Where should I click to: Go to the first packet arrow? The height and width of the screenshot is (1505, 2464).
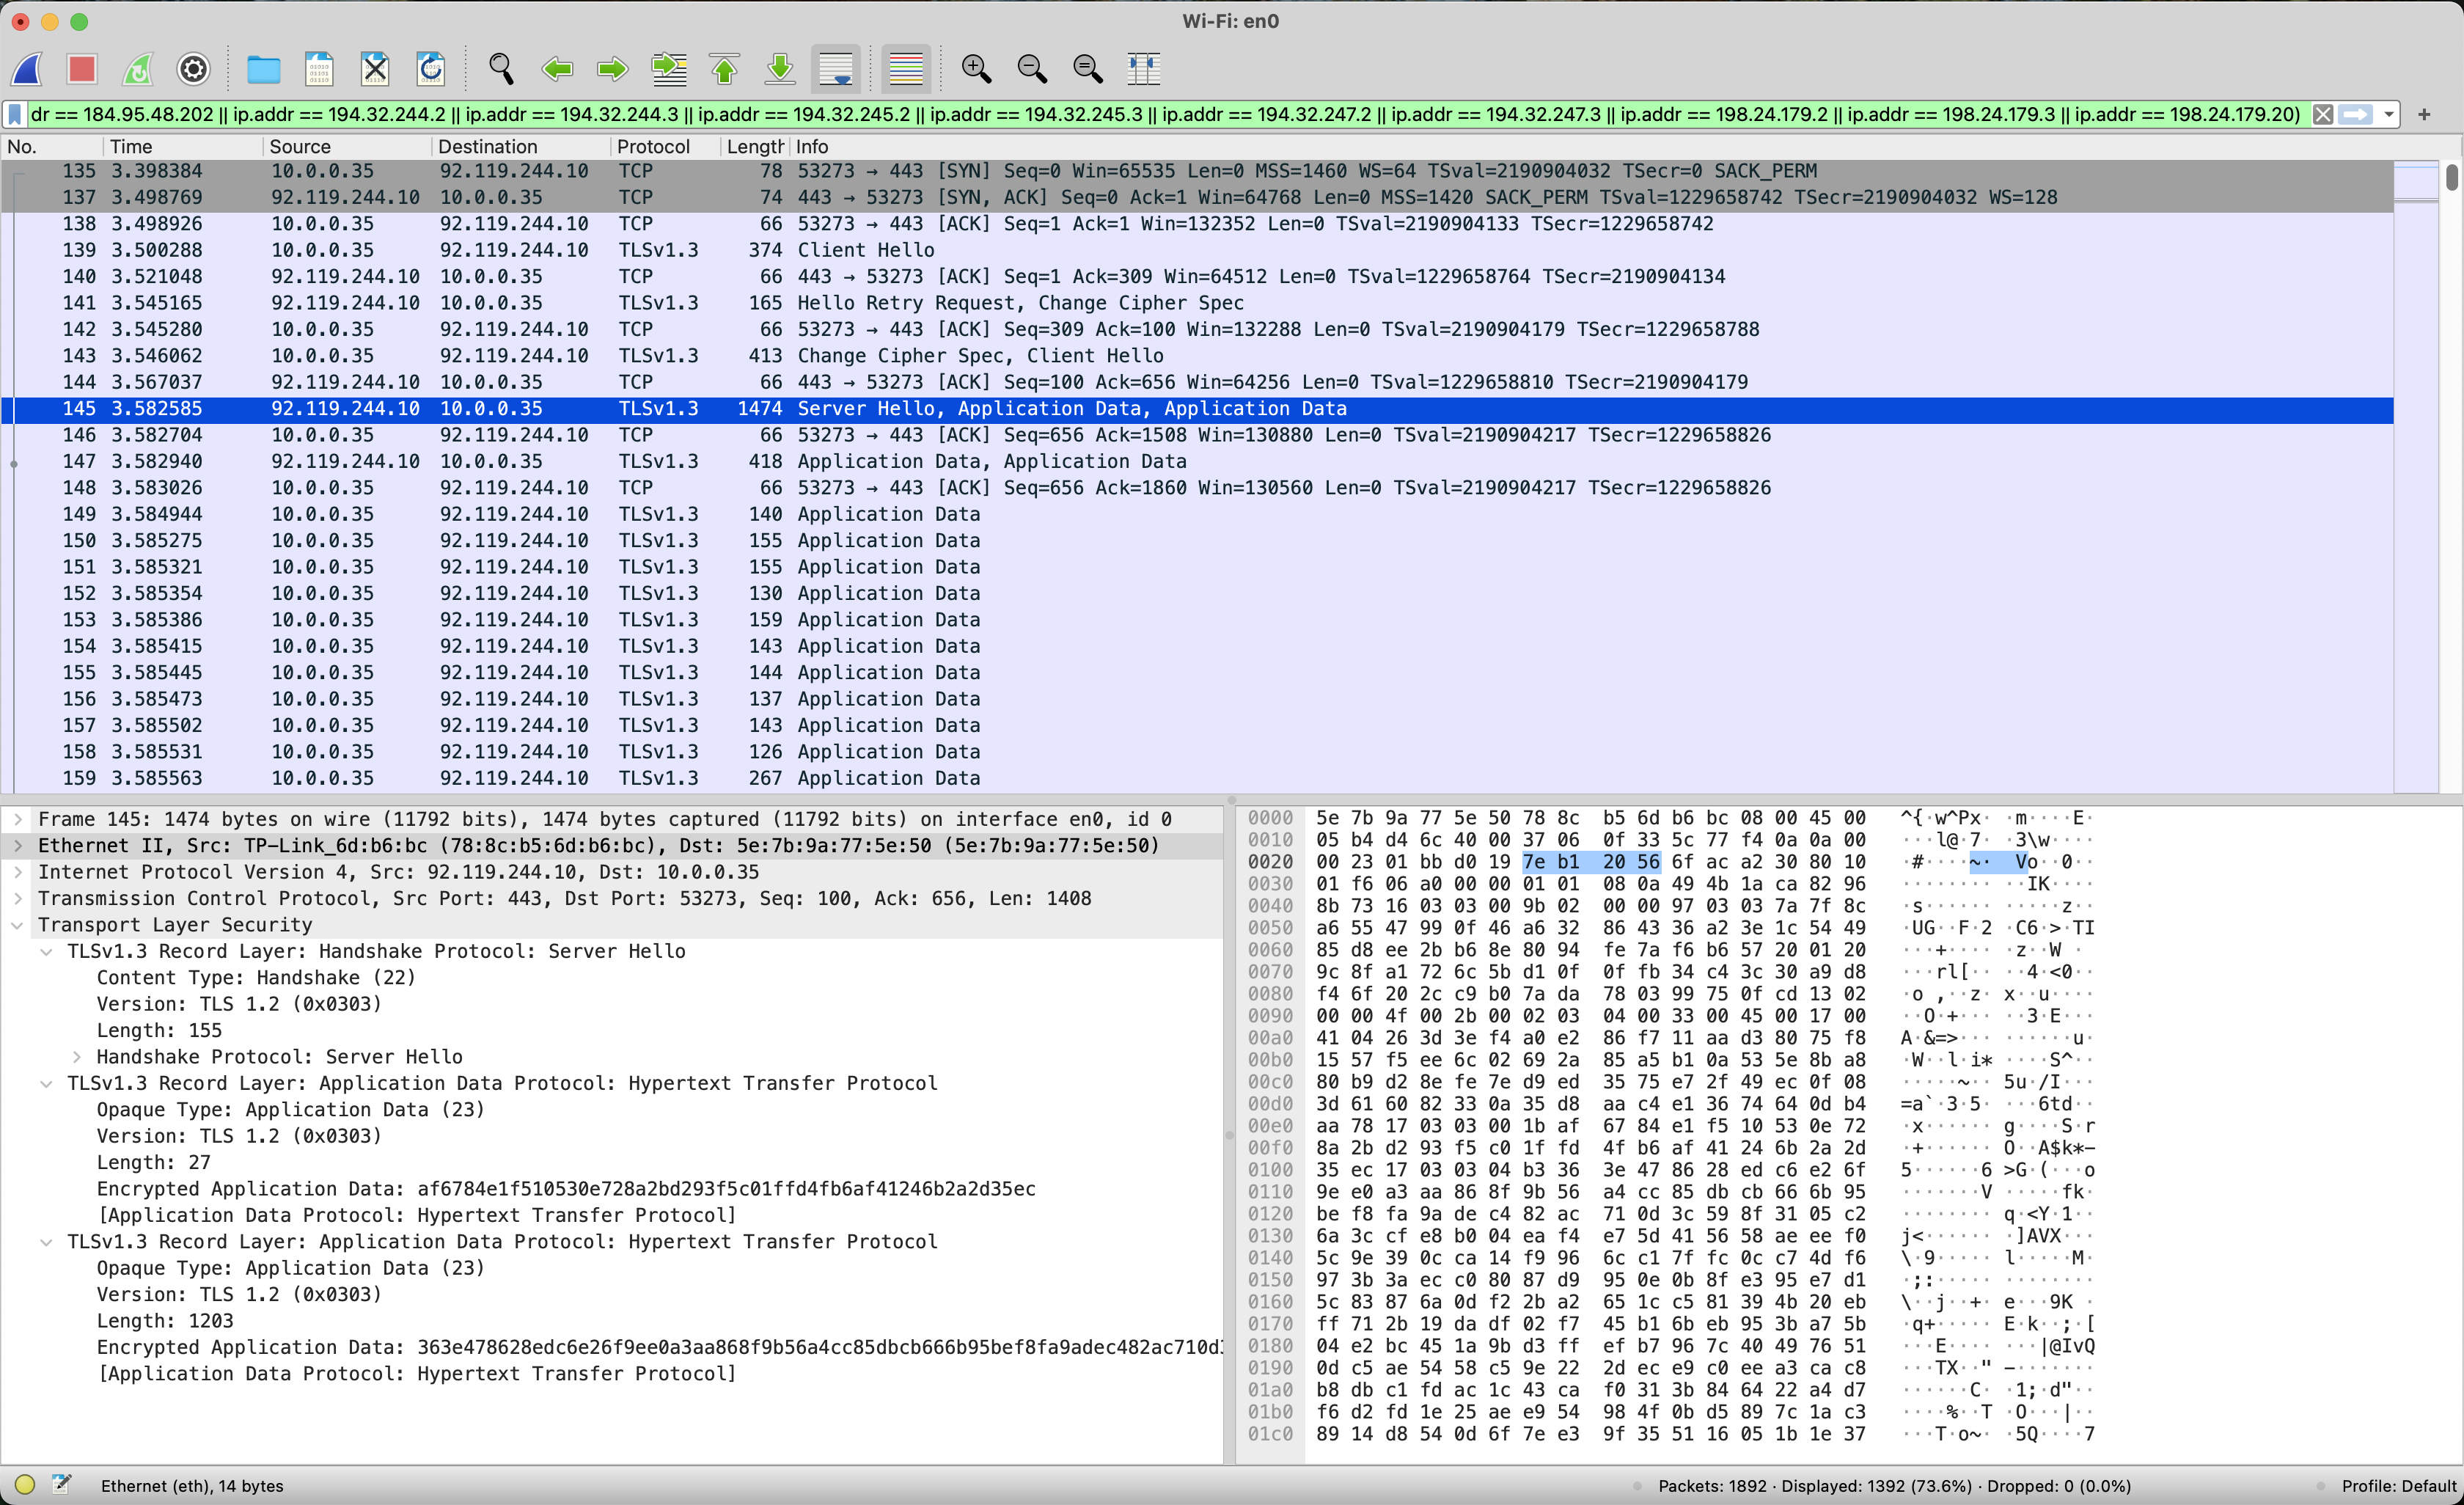coord(724,69)
